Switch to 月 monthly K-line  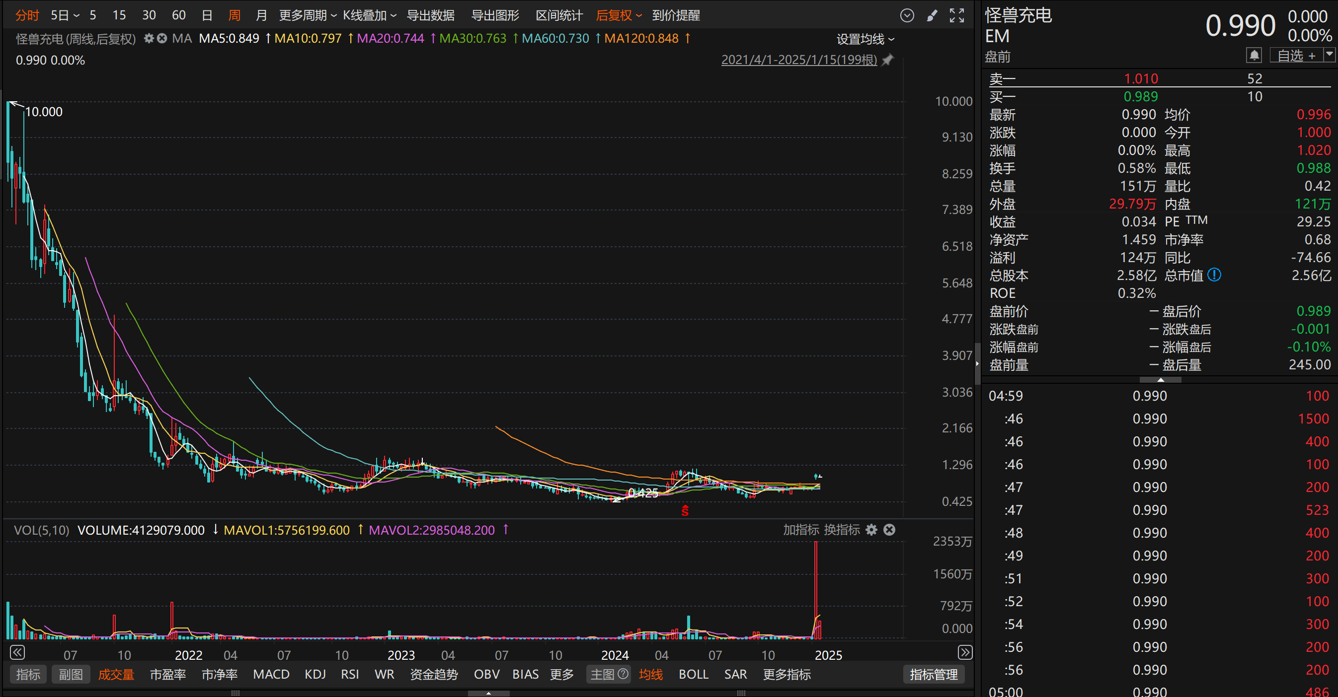point(261,15)
